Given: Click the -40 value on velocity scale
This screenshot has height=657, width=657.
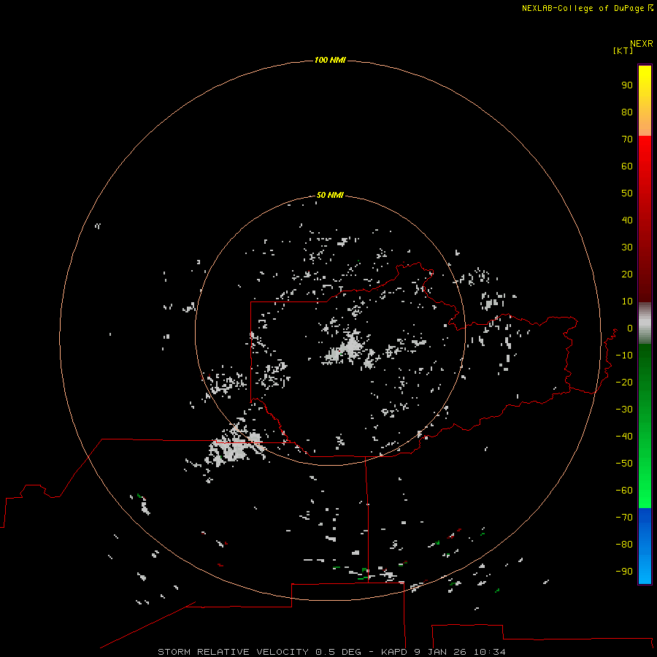Looking at the screenshot, I should pos(624,437).
